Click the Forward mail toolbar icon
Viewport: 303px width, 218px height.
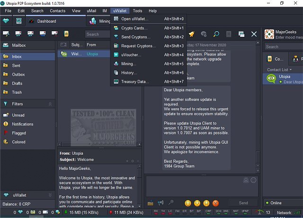click(43, 34)
